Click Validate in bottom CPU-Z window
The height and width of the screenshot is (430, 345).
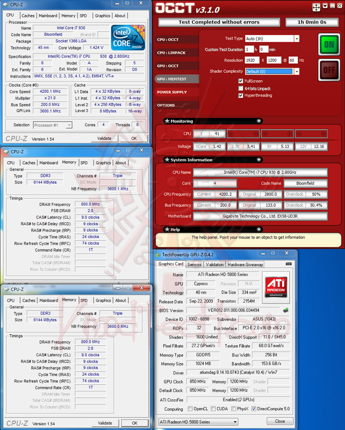pos(105,423)
